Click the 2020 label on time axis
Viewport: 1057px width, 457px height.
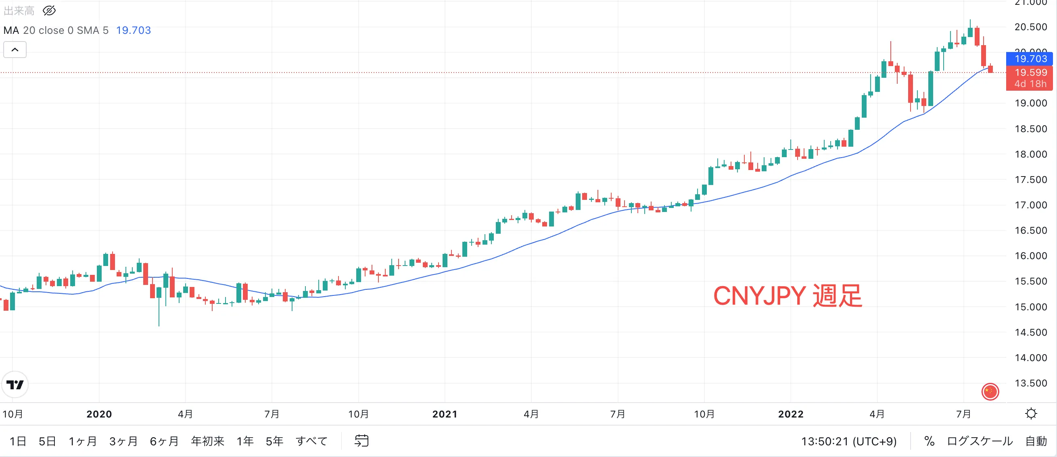click(x=99, y=414)
